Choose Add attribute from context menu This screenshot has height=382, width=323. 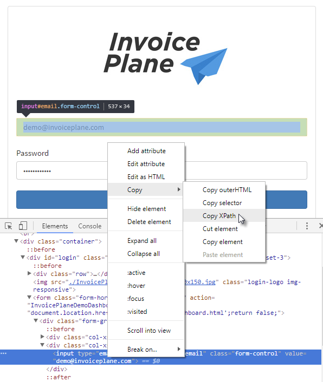click(146, 151)
